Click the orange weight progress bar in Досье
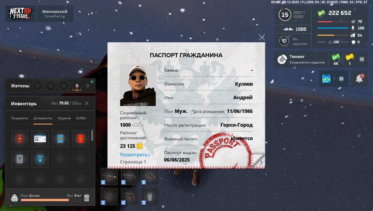The width and height of the screenshot is (373, 211). [45, 200]
